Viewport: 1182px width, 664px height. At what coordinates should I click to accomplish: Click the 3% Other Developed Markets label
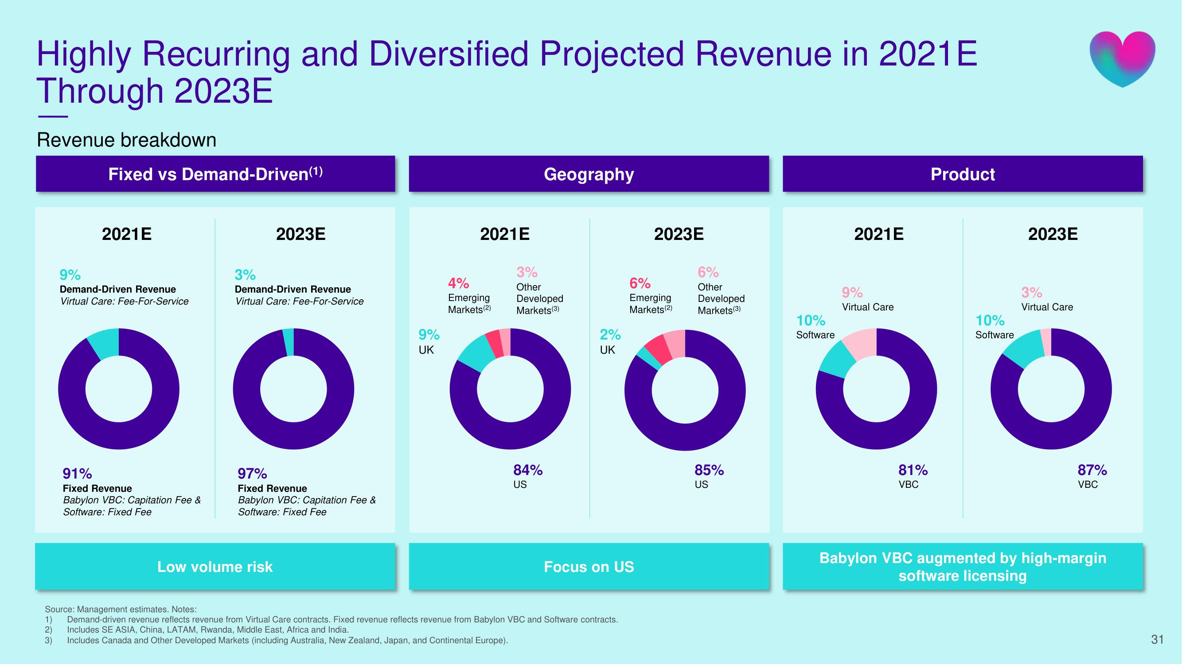point(540,290)
